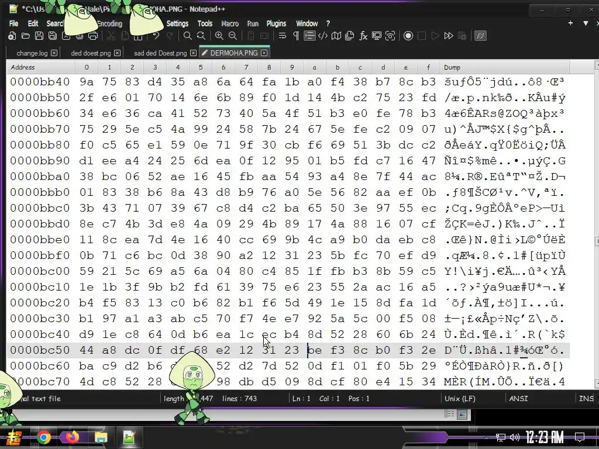
Task: Save all open files using the Save All icon
Action: 52,36
